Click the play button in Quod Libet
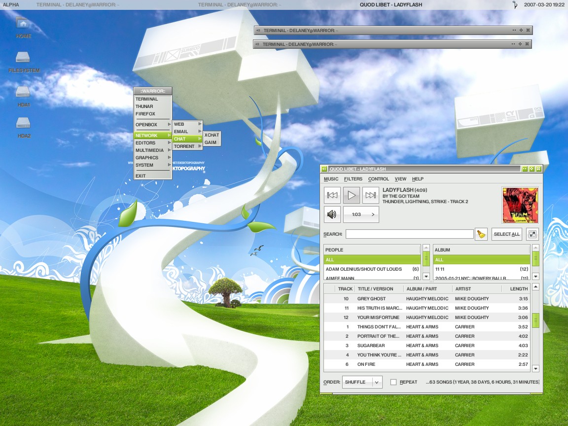568x426 pixels. [x=352, y=195]
